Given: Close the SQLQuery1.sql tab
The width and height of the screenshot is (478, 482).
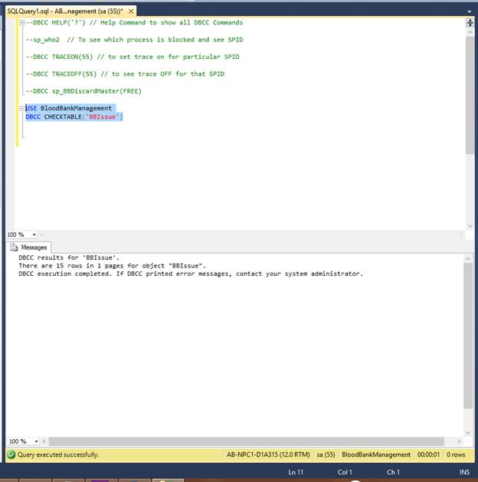Looking at the screenshot, I should click(131, 11).
